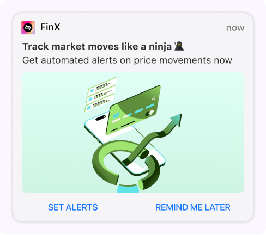The width and height of the screenshot is (266, 235).
Task: Choose REMIND ME LATER
Action: [x=193, y=207]
